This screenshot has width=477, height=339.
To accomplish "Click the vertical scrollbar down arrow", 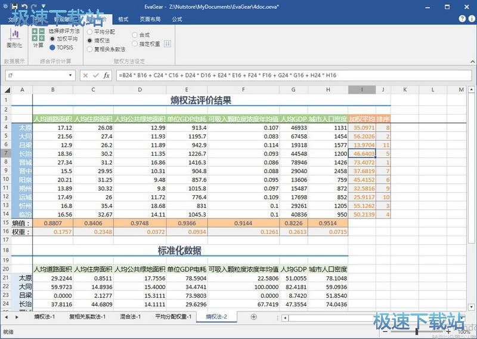I will point(471,307).
